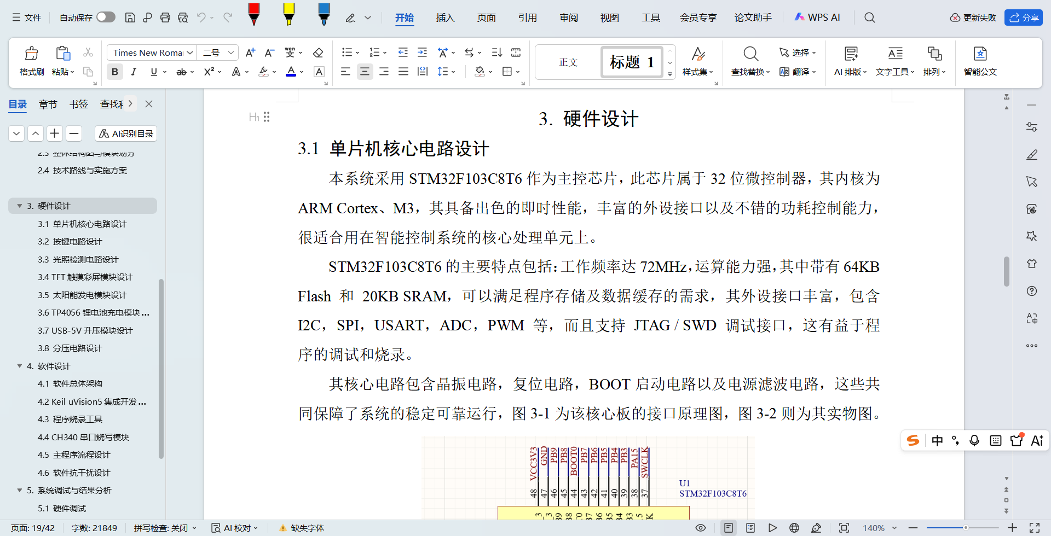Click the Find and Replace magnifier icon

[x=750, y=54]
